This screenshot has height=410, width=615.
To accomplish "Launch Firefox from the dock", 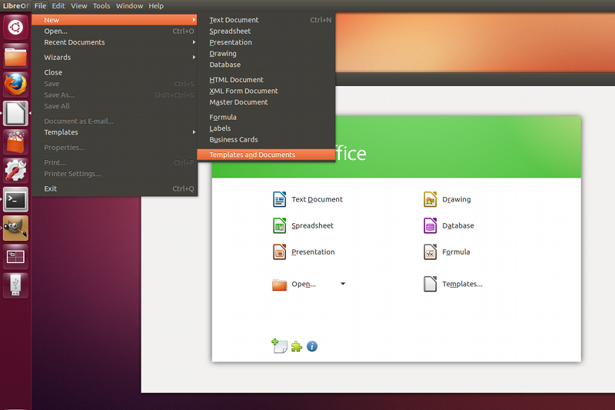I will click(15, 85).
